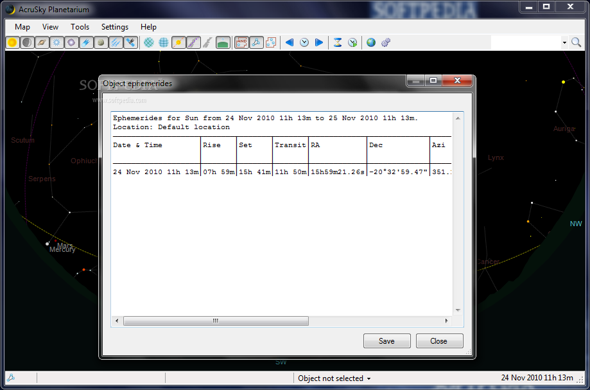Open the Tools menu

pos(80,27)
